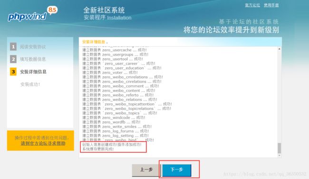Image resolution: width=309 pixels, height=179 pixels.
Task: Click the 安装程序 Installation subtitle
Action: pyautogui.click(x=107, y=18)
